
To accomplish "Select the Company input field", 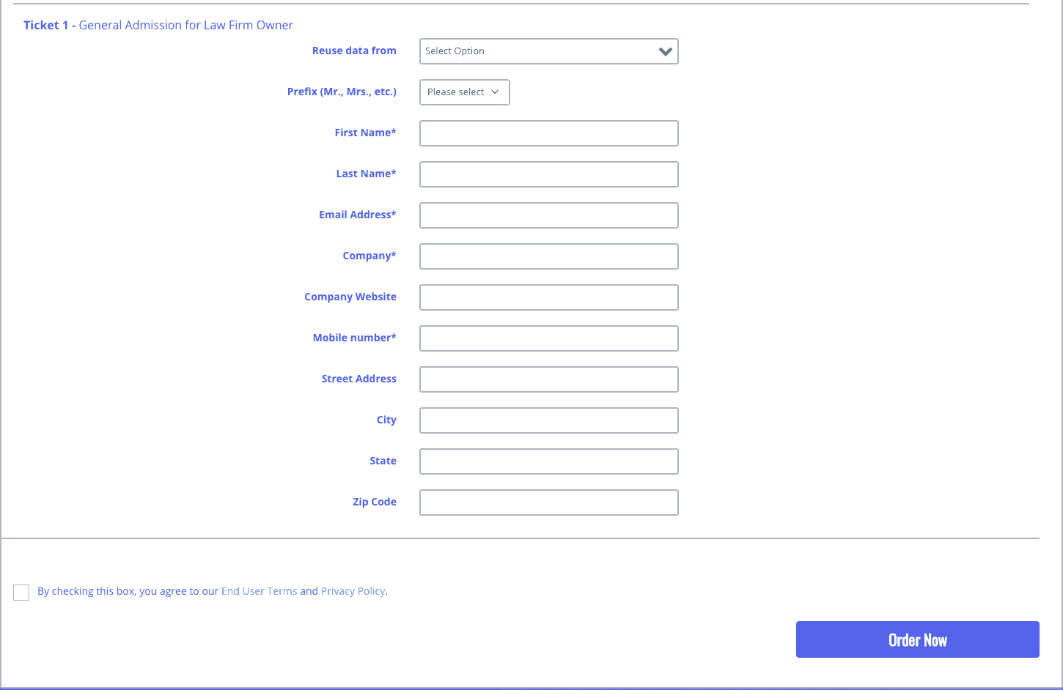I will 548,256.
